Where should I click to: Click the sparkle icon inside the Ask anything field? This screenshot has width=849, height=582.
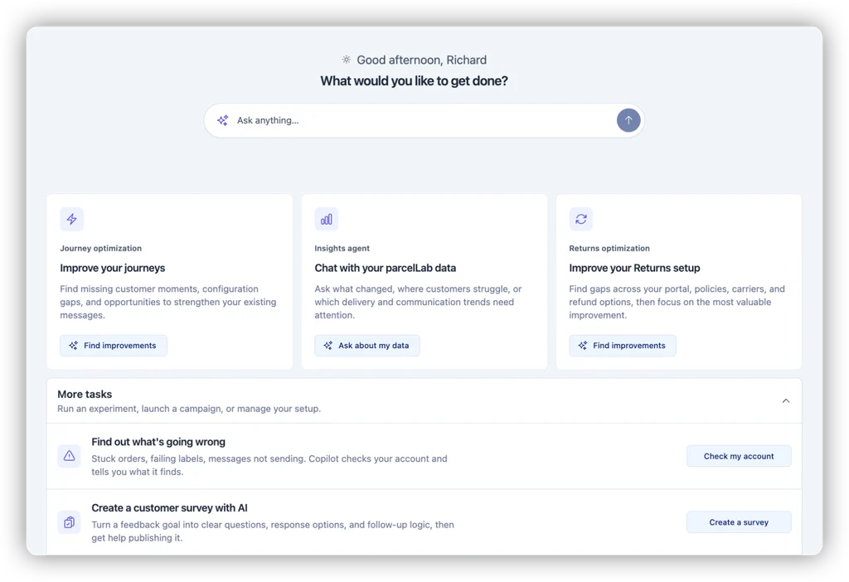click(222, 120)
